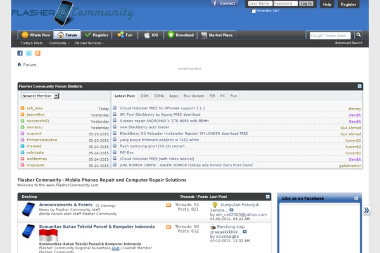Image resolution: width=380 pixels, height=253 pixels.
Task: Open the Register navigation tab
Action: [96, 35]
